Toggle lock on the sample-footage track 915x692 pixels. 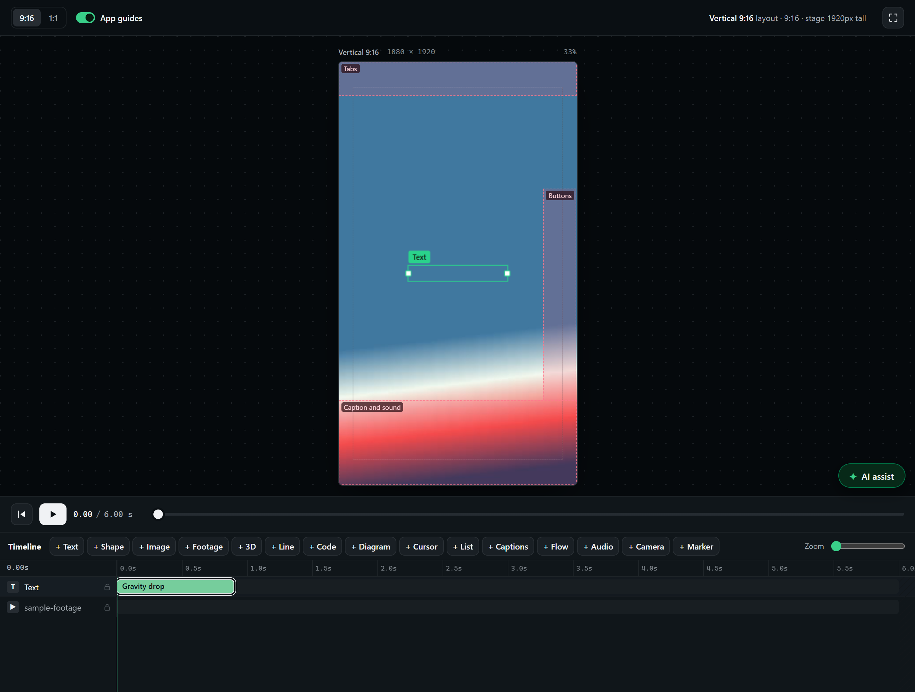107,607
